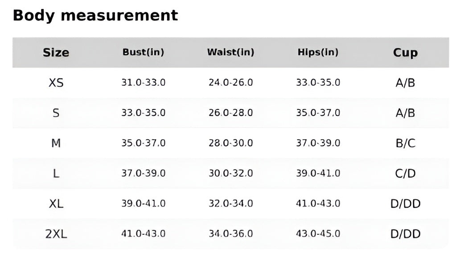Click the D/DD cup in XL row
This screenshot has width=460, height=258.
point(405,204)
